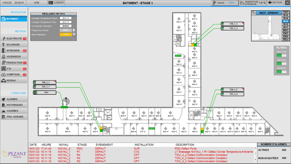Select the Intrusion module
This screenshot has width=291, height=164.
click(x=14, y=51)
